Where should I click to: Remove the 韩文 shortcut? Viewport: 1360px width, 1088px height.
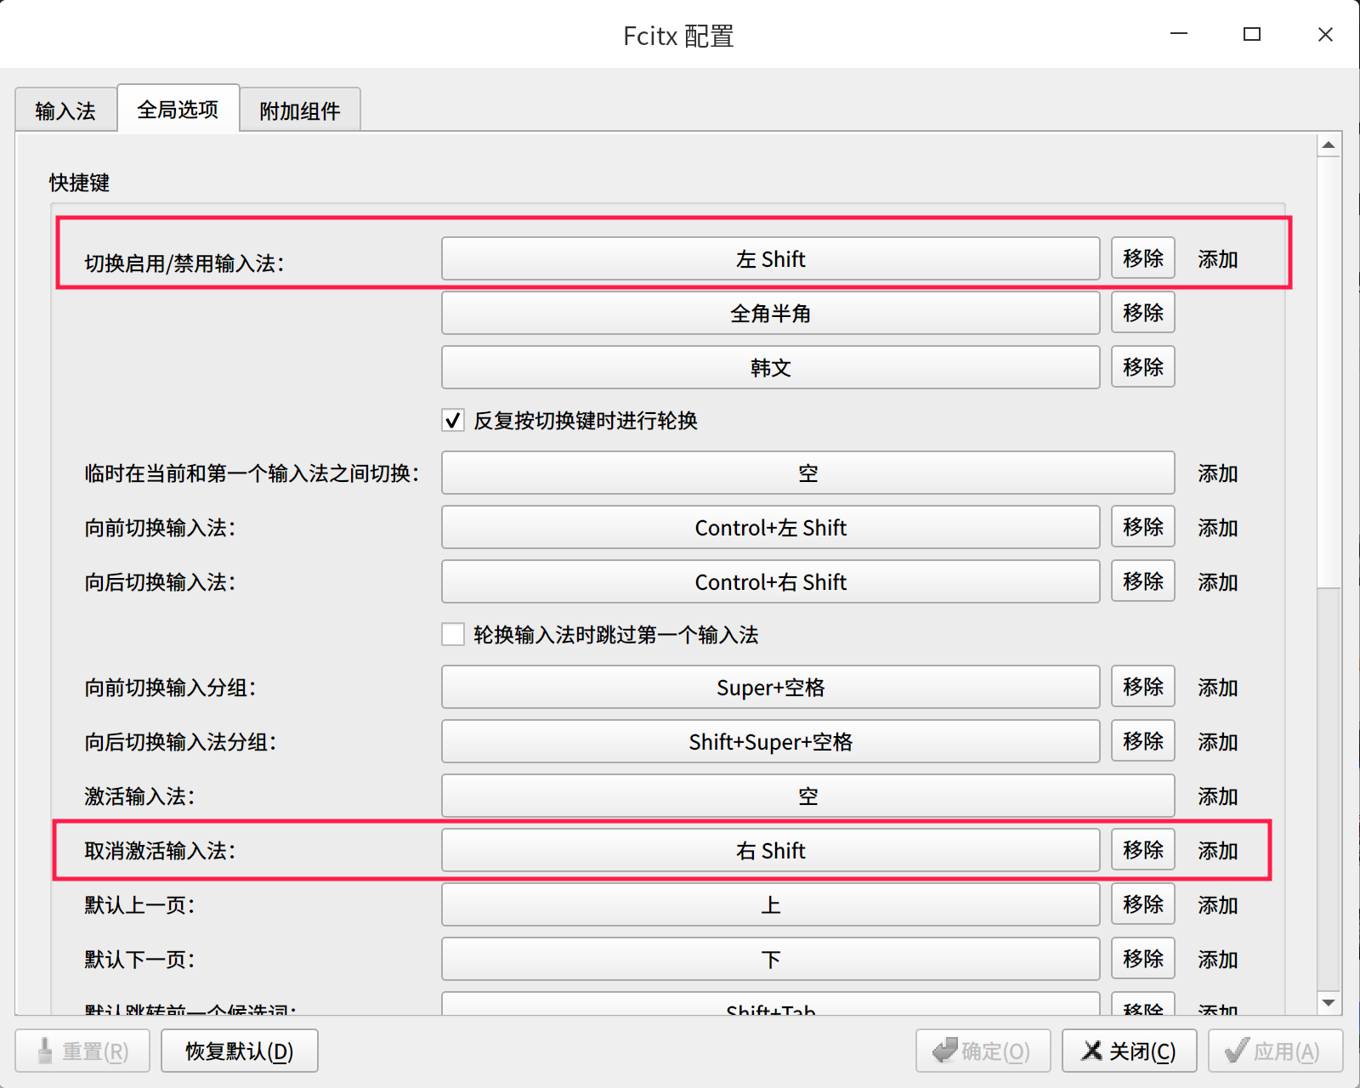1143,367
